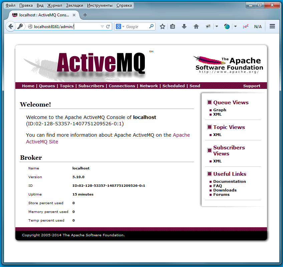This screenshot has height=267, width=283.
Task: Open the Инструменты menu
Action: point(100,5)
